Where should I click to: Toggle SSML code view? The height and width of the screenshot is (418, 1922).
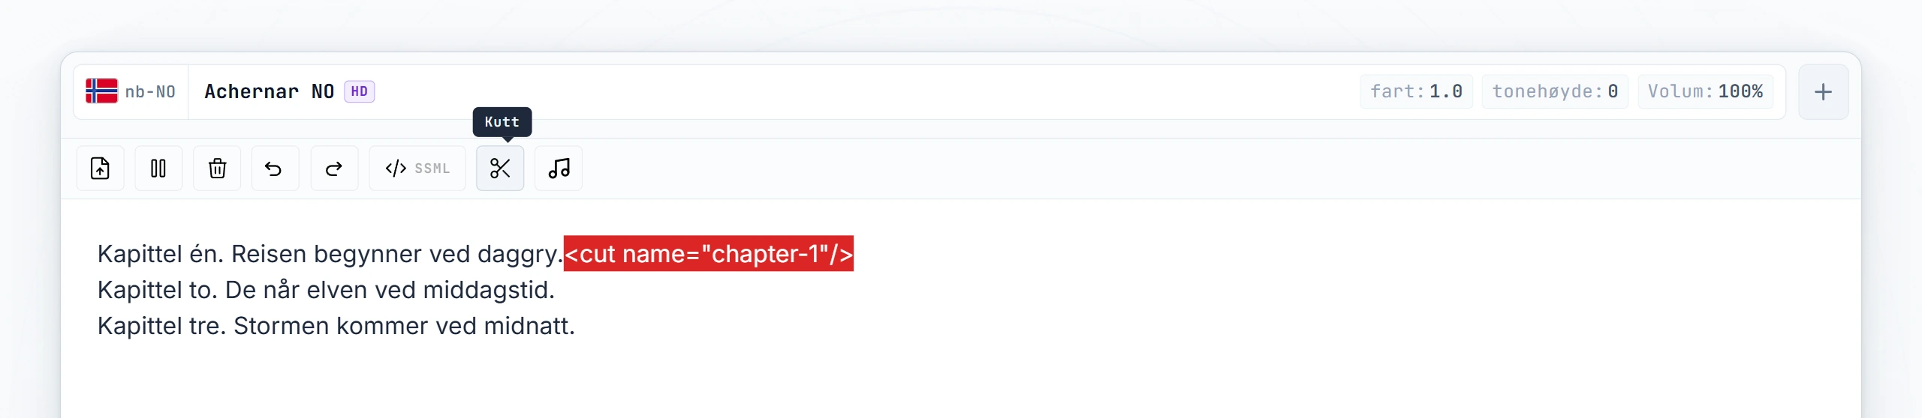(x=417, y=169)
